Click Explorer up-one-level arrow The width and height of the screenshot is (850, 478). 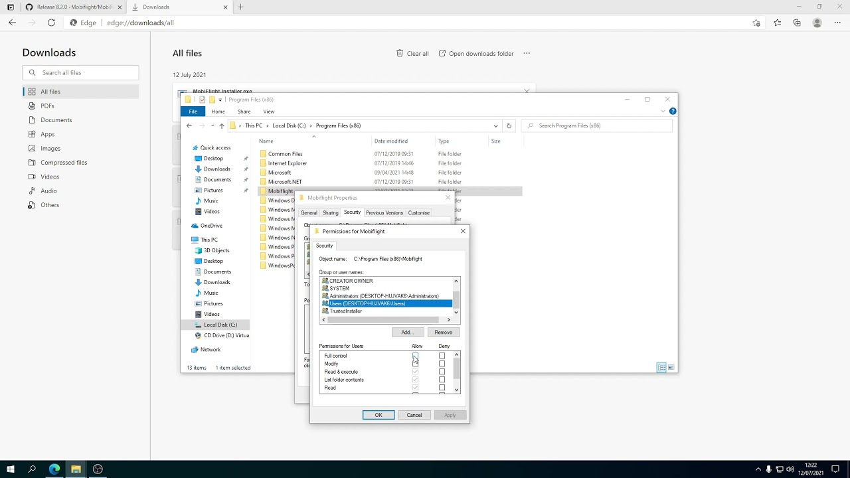pos(222,125)
